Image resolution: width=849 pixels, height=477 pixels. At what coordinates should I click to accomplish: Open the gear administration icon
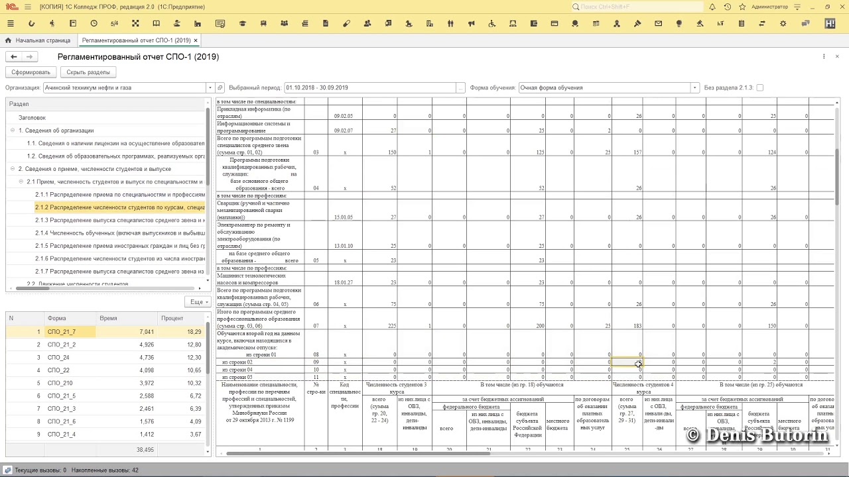click(783, 23)
